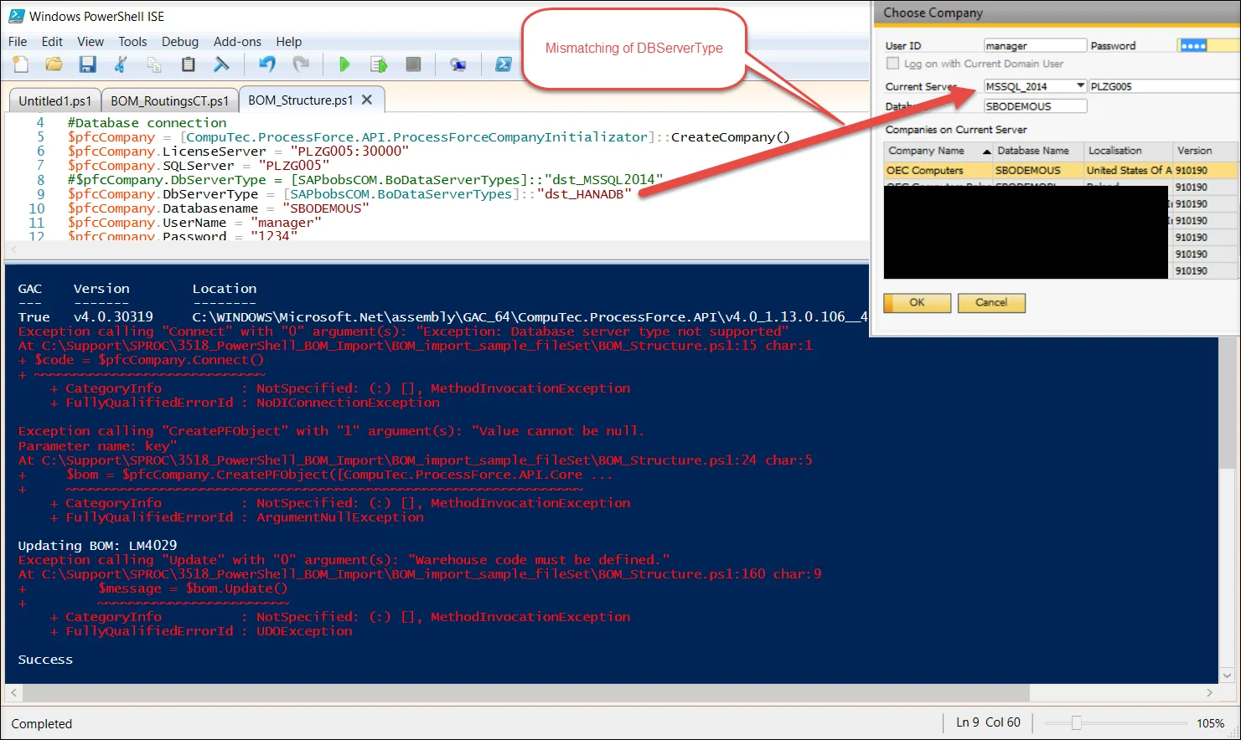Switch to the BOM_RoutingsCT.ps1 tab

pos(169,100)
